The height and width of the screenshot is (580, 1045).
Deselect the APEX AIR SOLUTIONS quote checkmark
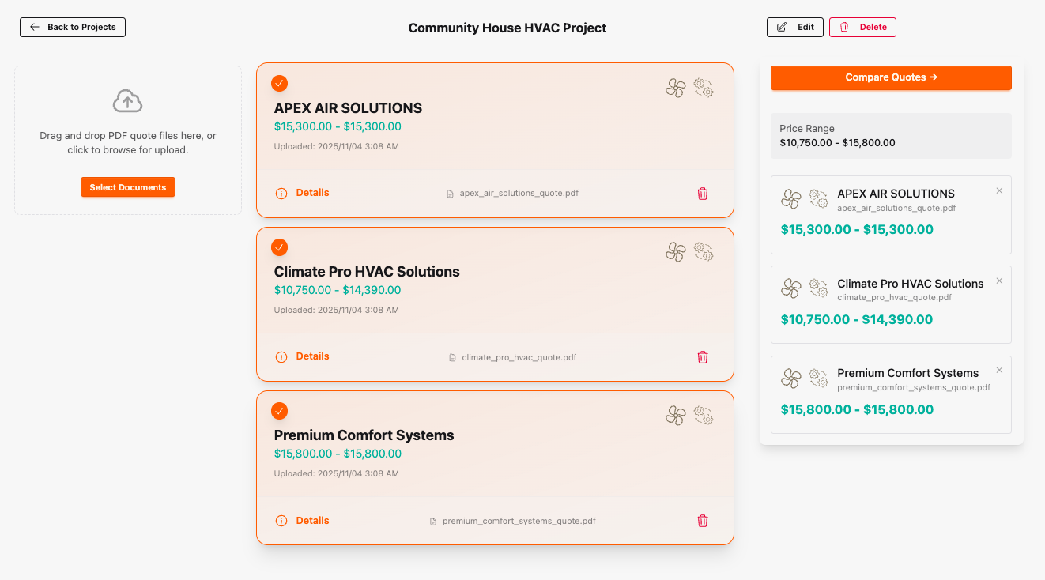279,83
